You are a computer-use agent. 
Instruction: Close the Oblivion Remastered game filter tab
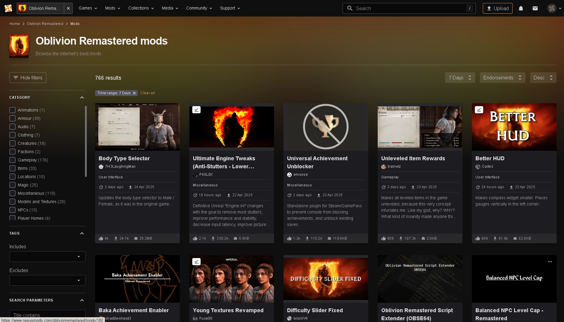(68, 8)
